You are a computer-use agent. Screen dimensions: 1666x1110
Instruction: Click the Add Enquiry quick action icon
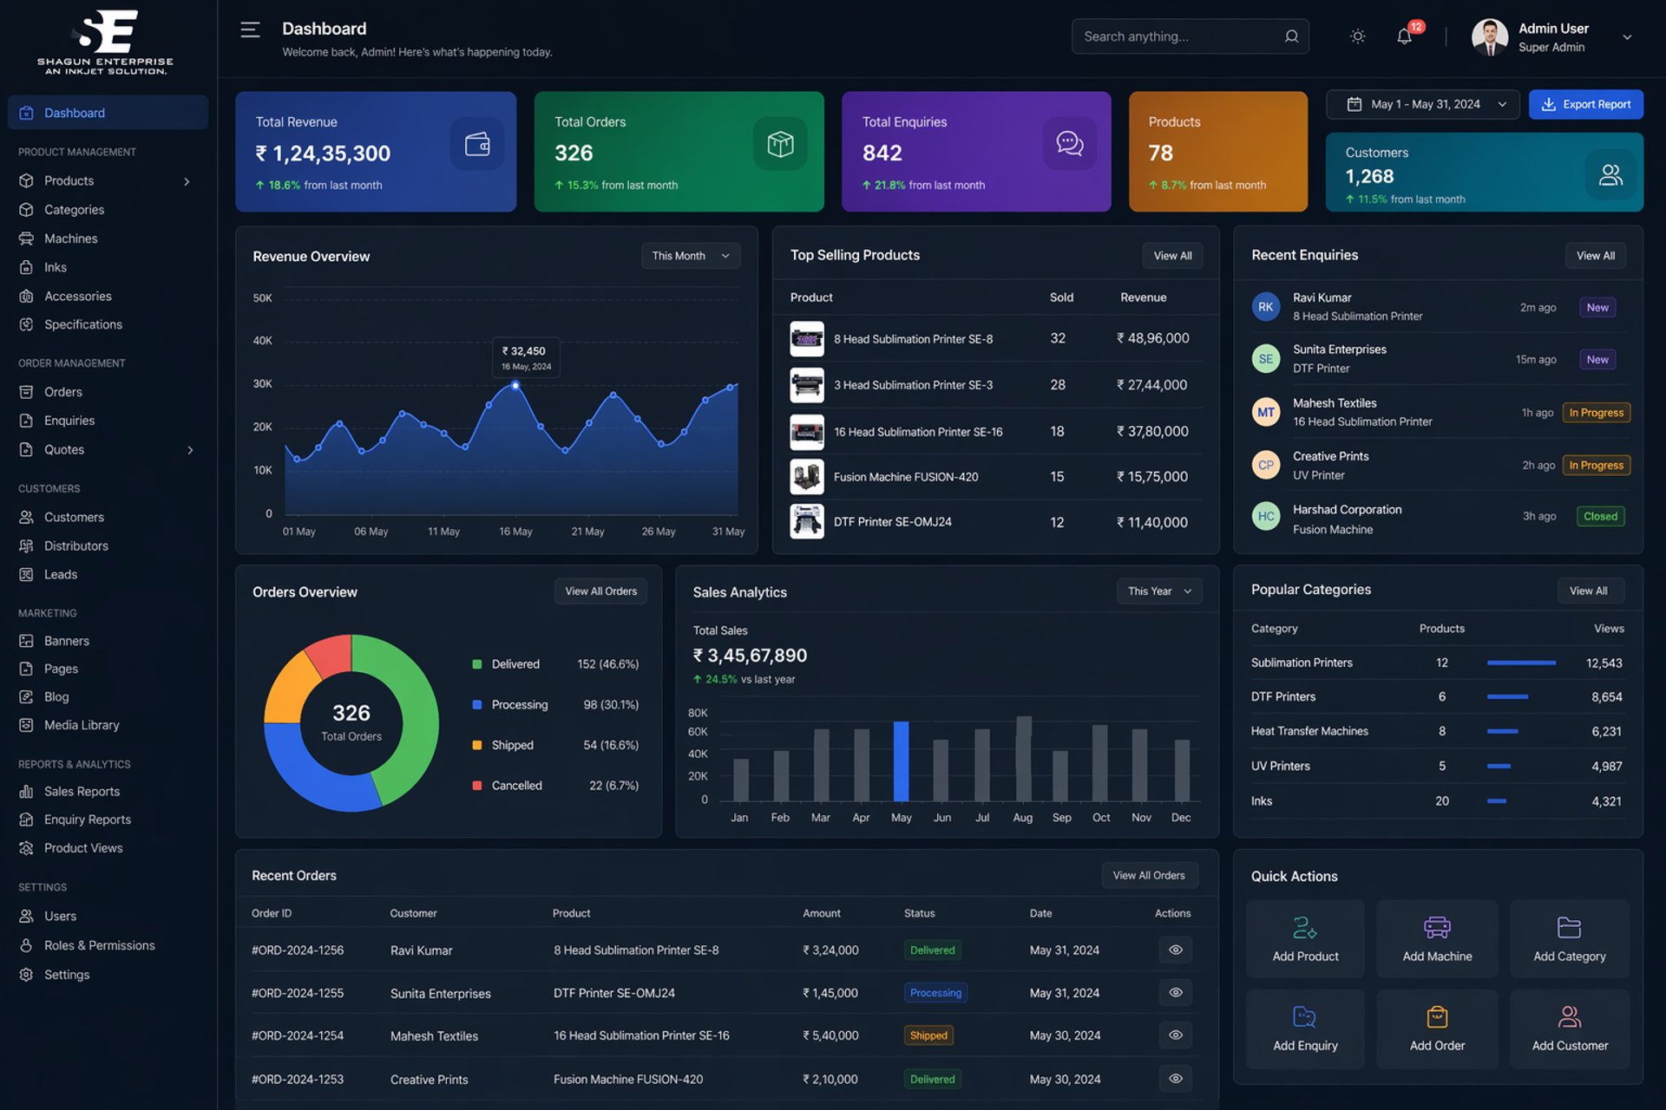(1304, 1016)
